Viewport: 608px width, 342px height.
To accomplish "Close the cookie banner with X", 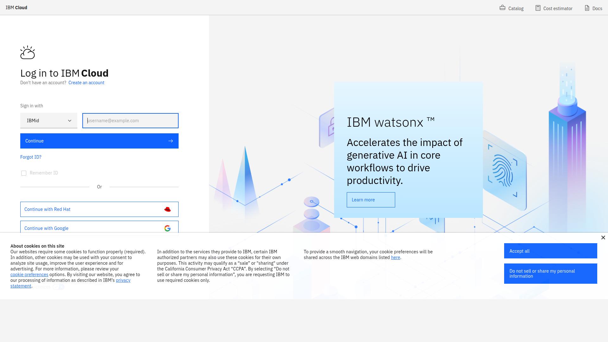I will pyautogui.click(x=603, y=237).
